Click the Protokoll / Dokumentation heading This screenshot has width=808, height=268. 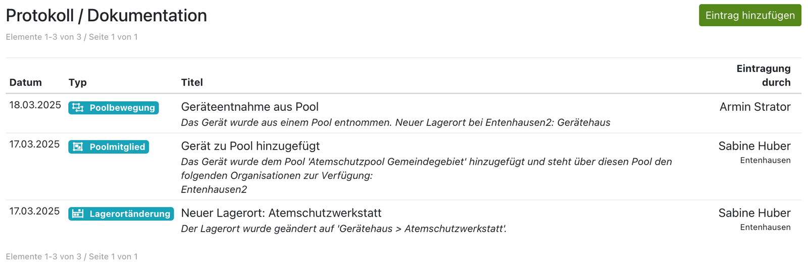tap(106, 16)
